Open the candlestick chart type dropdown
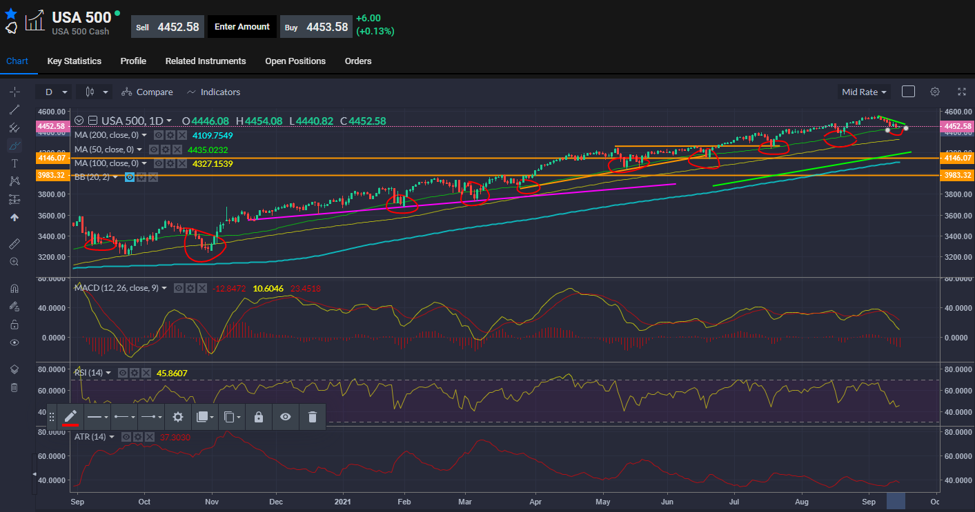 (x=96, y=92)
